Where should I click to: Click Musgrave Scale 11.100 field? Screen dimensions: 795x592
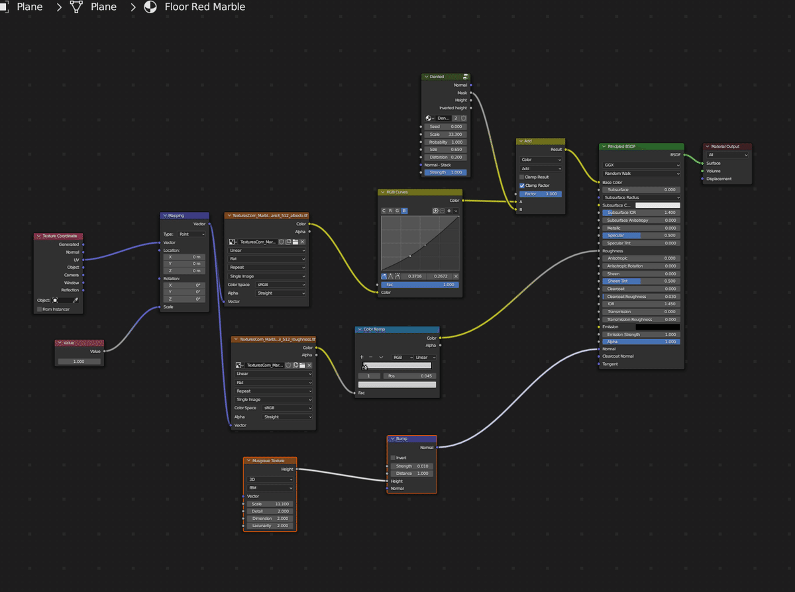[270, 504]
